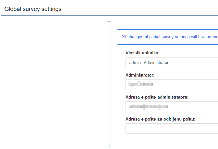
Task: Click the Vlasnik upitnika label
Action: click(142, 53)
